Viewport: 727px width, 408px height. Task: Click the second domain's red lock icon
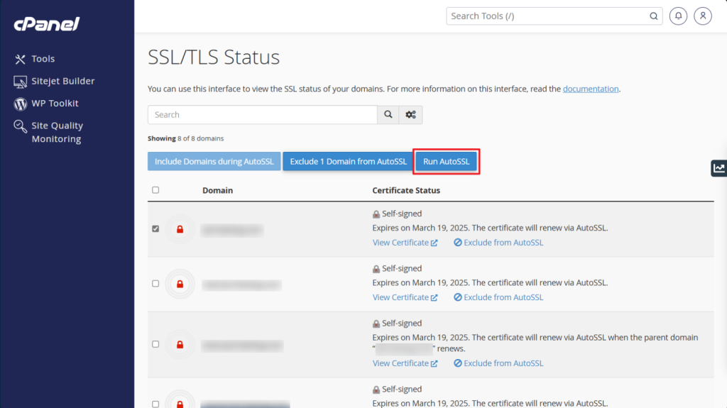180,284
